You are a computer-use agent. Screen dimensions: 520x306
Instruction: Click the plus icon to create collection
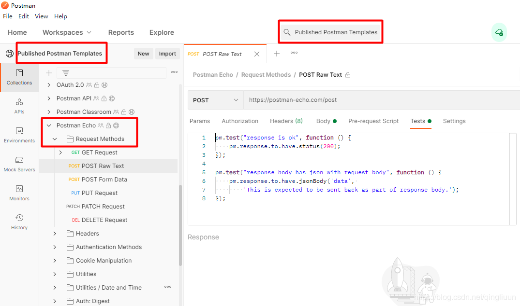pyautogui.click(x=49, y=73)
